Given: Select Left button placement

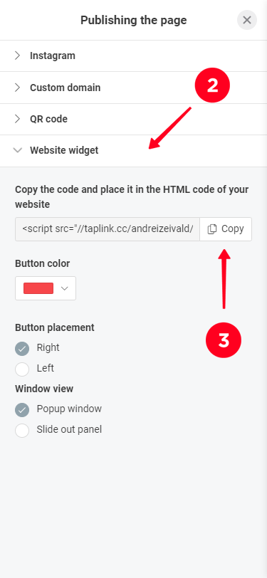Looking at the screenshot, I should [x=22, y=369].
